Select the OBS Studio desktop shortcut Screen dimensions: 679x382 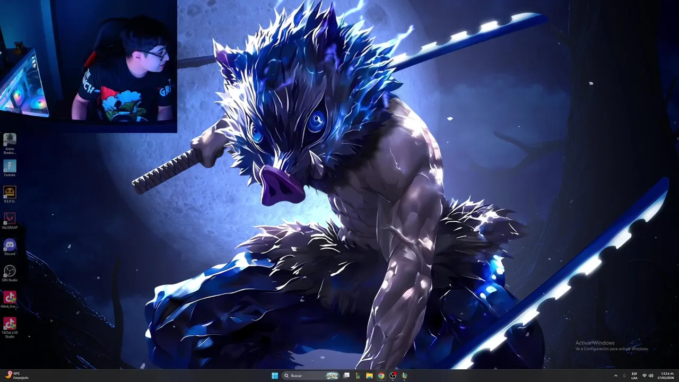click(x=10, y=273)
